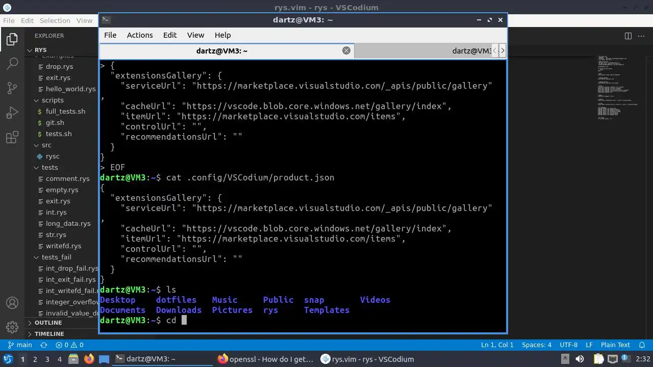Image resolution: width=653 pixels, height=367 pixels.
Task: Open the Accounts icon in VSCodium activity bar
Action: click(x=12, y=303)
